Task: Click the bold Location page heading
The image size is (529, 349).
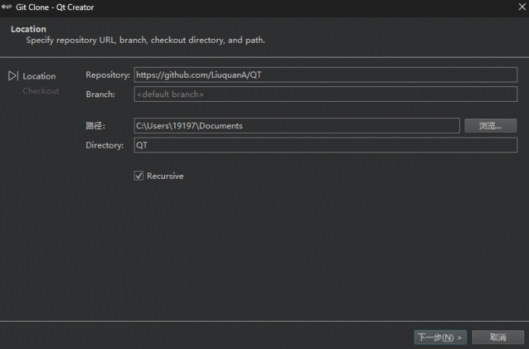Action: (28, 30)
